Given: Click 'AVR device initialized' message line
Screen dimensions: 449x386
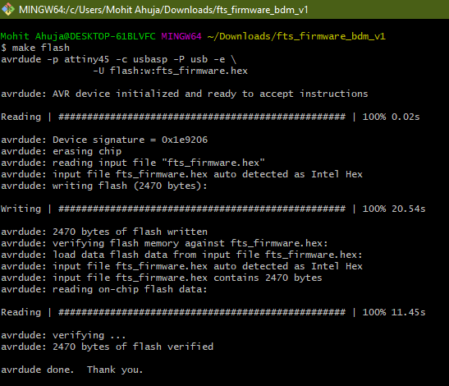Looking at the screenshot, I should click(x=185, y=94).
